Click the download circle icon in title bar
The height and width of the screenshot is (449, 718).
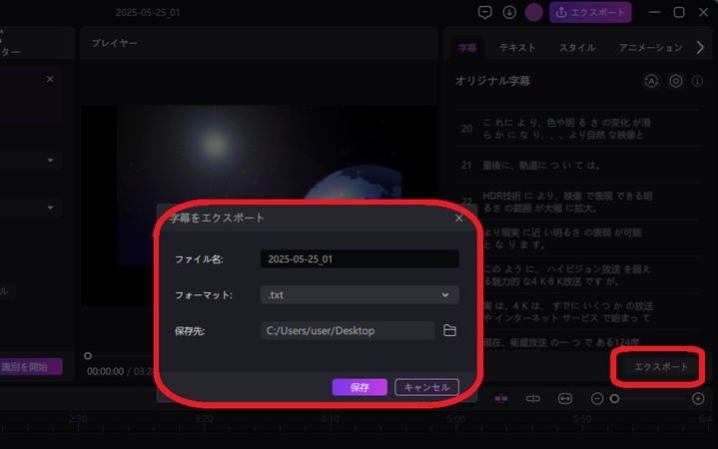(509, 12)
